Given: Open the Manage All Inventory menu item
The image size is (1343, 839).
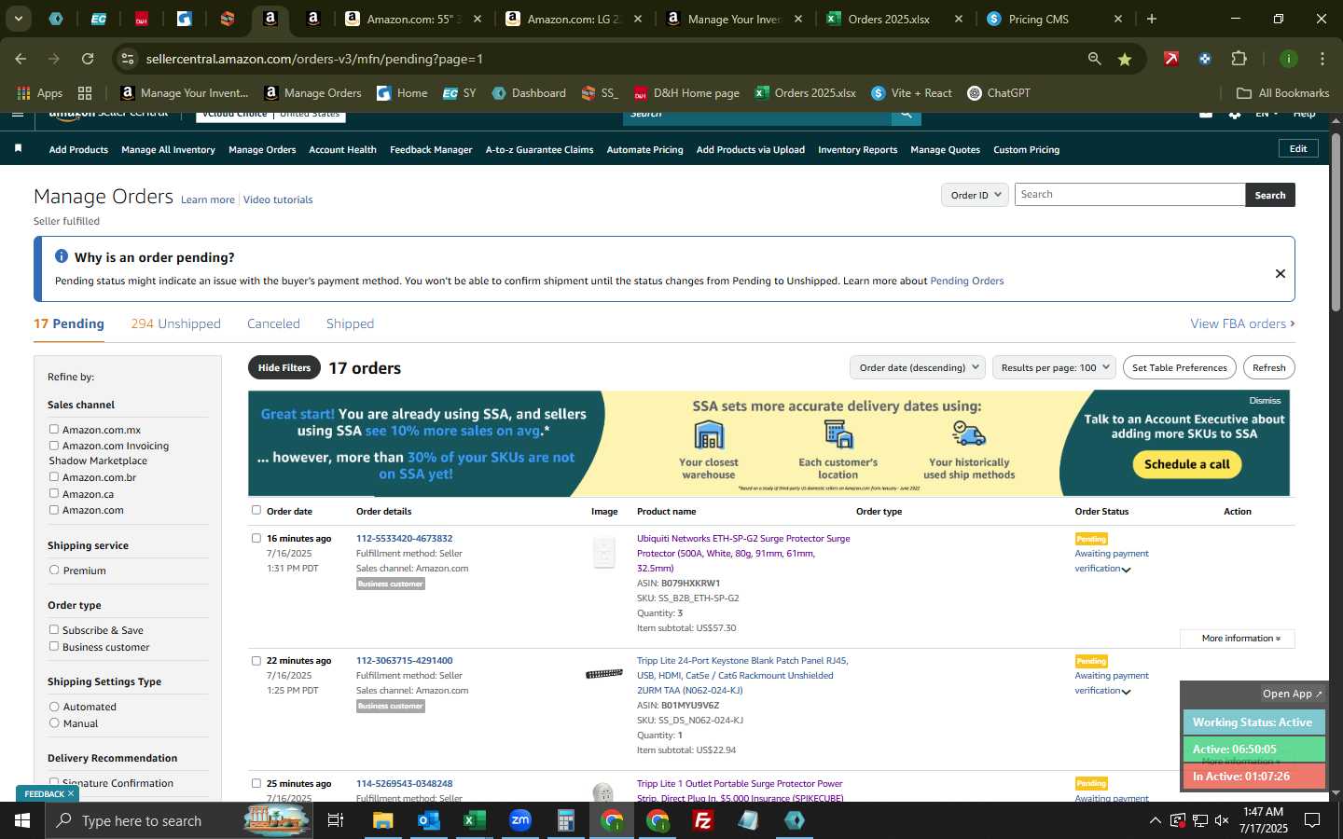Looking at the screenshot, I should [x=168, y=149].
